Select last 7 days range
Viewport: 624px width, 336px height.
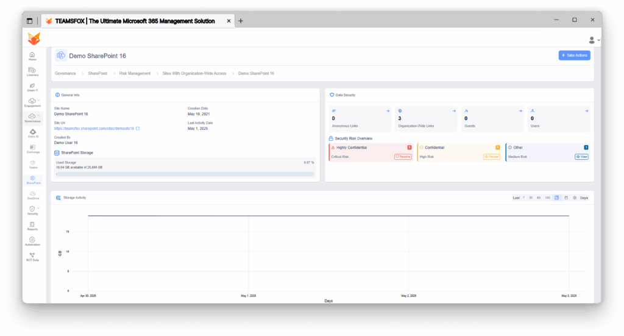(x=523, y=198)
